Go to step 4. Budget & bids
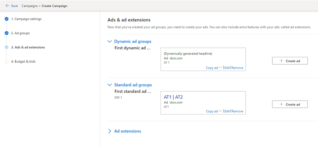 pos(23,62)
